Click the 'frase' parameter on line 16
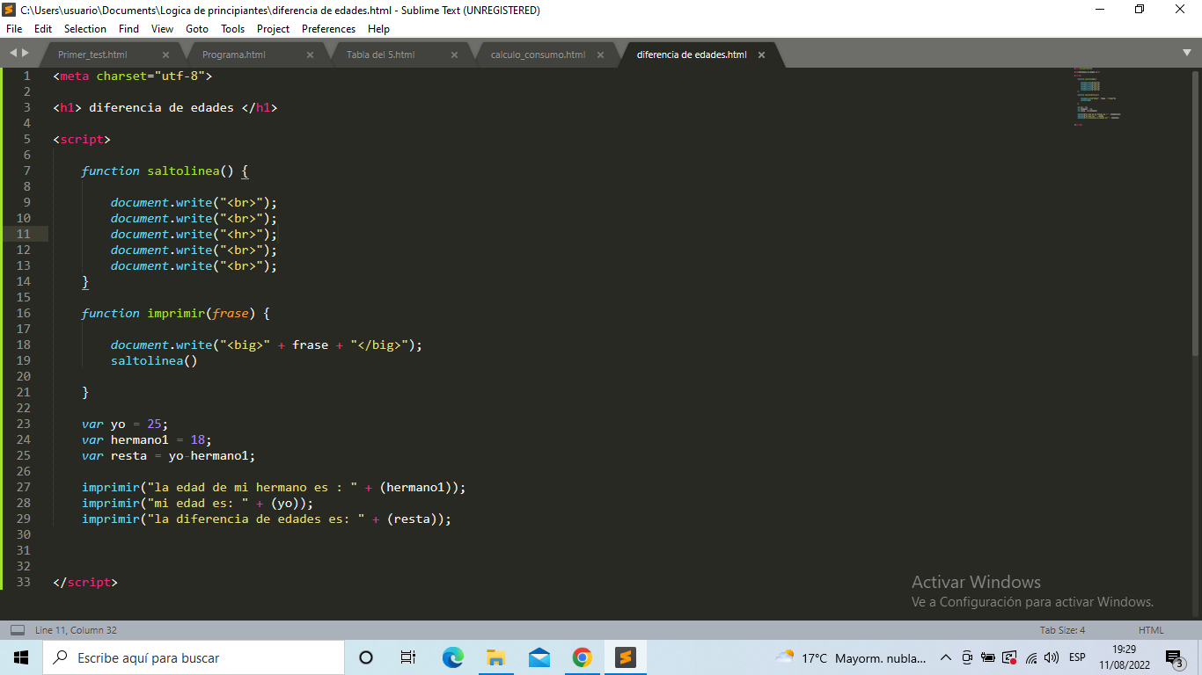The width and height of the screenshot is (1202, 675). click(x=231, y=313)
